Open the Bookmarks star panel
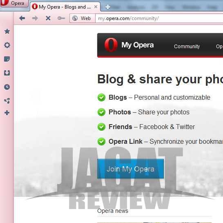Viewport: 223px width, 223px height. click(7, 31)
